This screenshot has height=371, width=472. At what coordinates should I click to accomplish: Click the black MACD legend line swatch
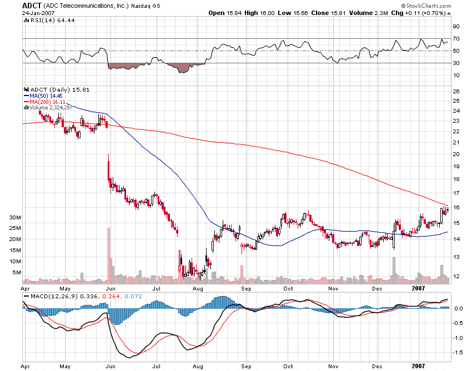[27, 297]
